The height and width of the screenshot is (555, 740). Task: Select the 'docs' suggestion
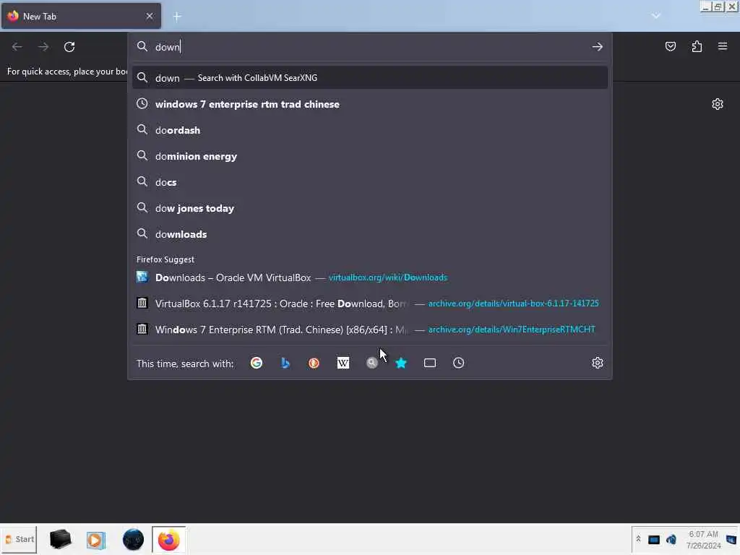point(370,182)
